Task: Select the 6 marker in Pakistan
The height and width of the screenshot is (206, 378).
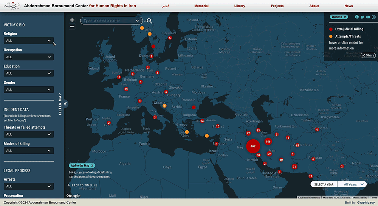Action: [313, 159]
